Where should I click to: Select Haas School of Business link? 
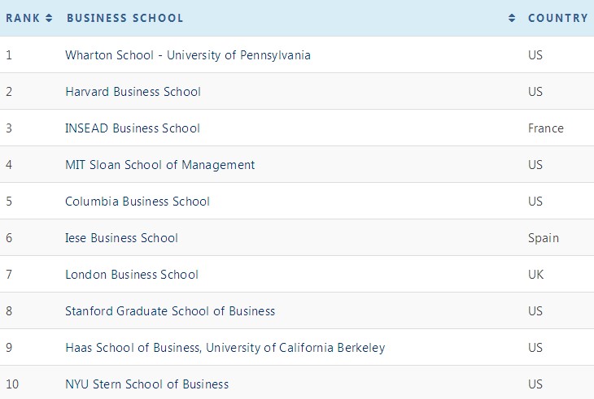(x=225, y=348)
